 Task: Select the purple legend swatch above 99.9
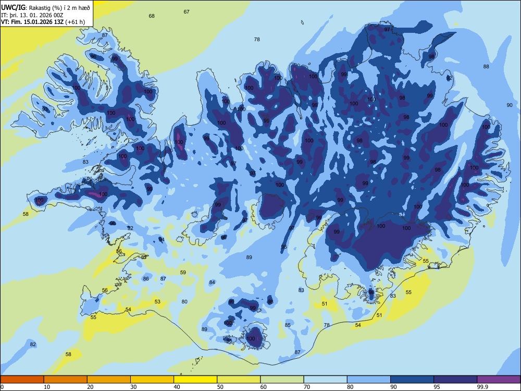(499, 380)
